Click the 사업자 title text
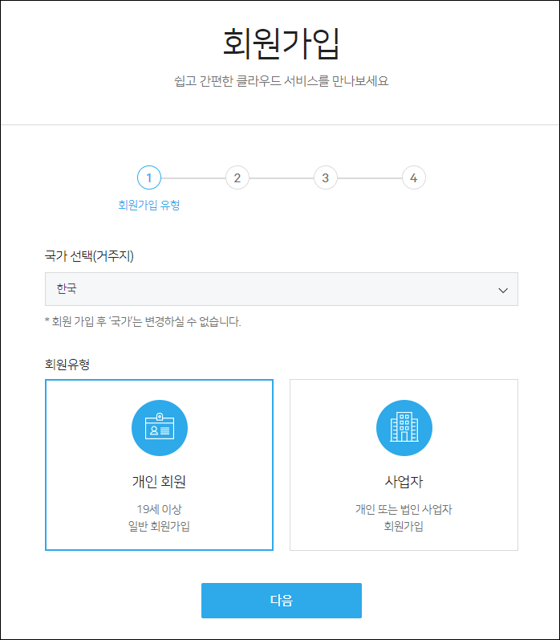Viewport: 560px width, 640px height. [x=404, y=482]
